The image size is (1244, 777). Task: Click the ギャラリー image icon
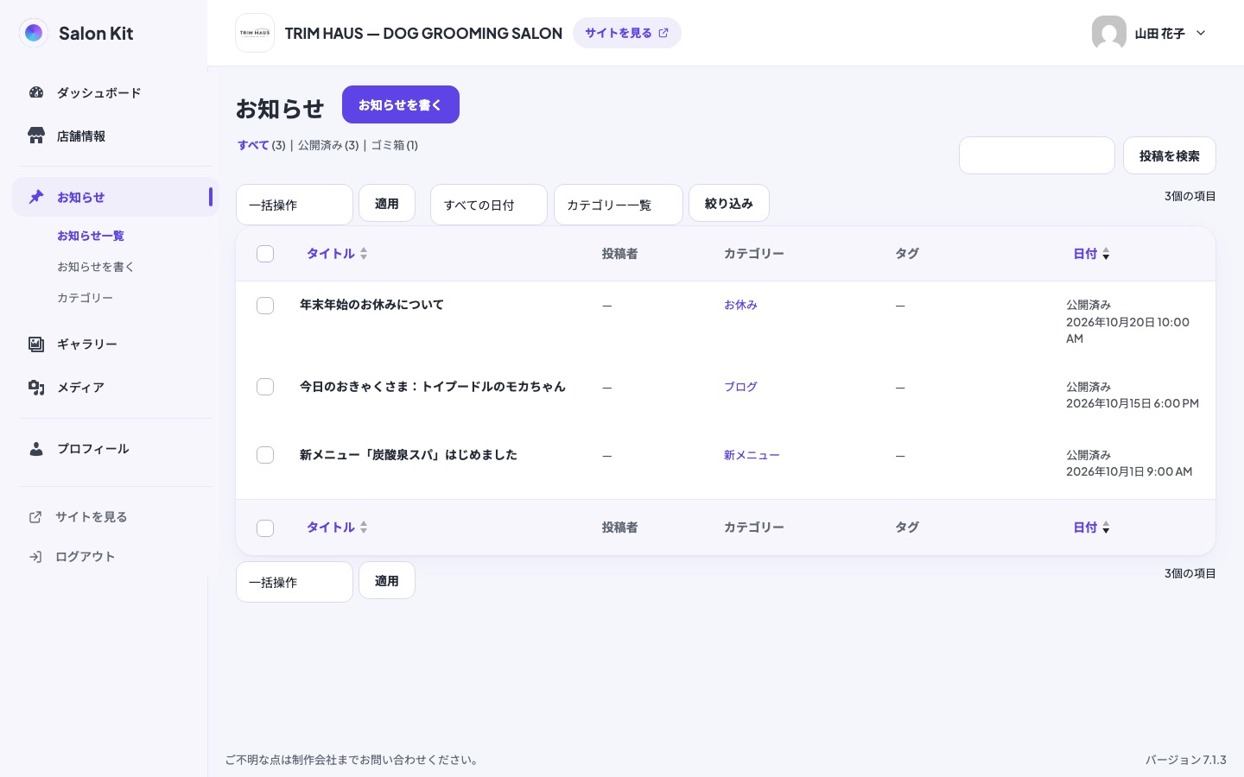coord(36,344)
